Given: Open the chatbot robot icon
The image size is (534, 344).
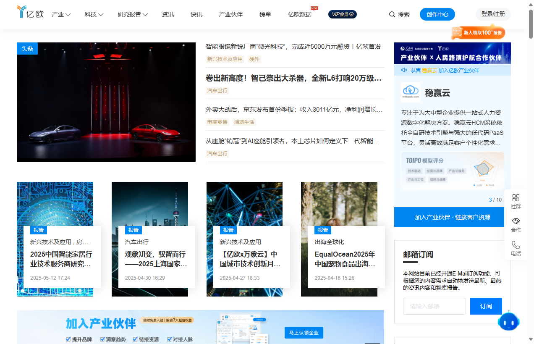Looking at the screenshot, I should [509, 321].
